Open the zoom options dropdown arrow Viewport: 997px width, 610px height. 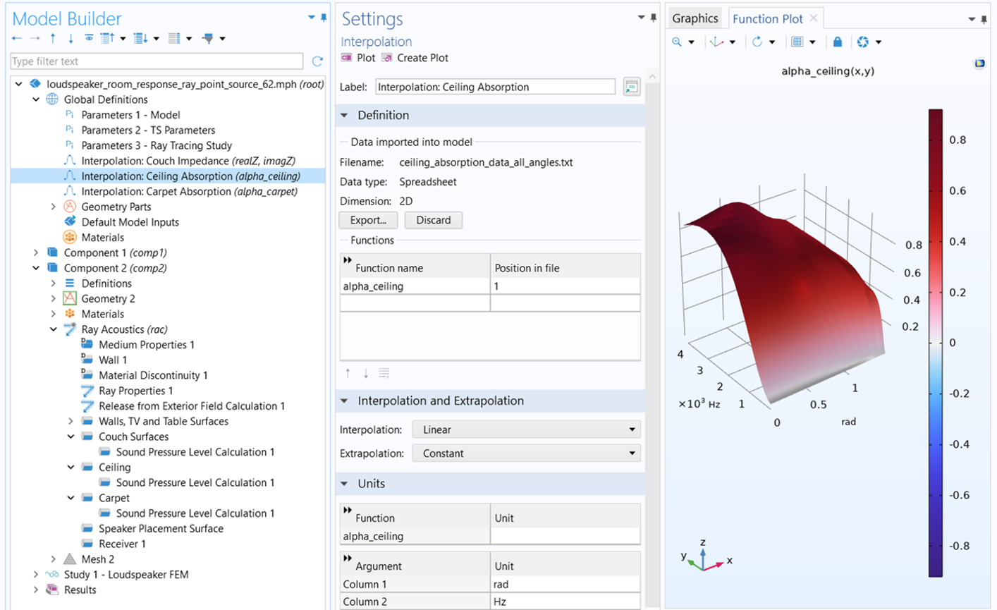[x=691, y=42]
